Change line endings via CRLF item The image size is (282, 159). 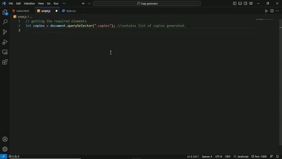pos(228,156)
